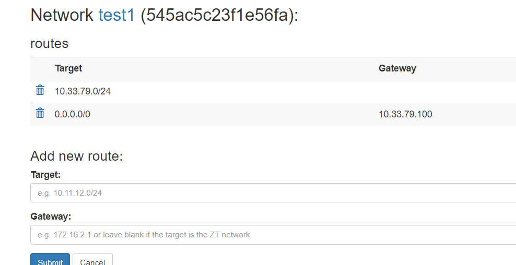Focus the Target input field
516x265 pixels.
point(273,193)
